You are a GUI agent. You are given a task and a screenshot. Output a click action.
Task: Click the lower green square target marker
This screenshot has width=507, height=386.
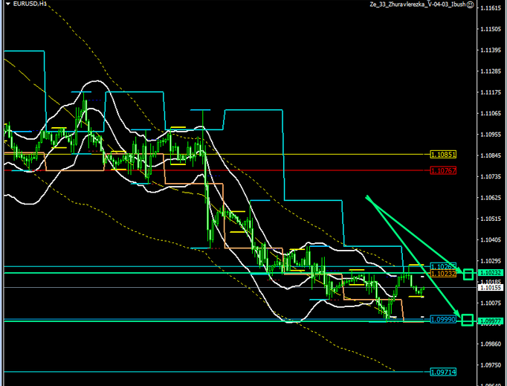[x=468, y=321]
